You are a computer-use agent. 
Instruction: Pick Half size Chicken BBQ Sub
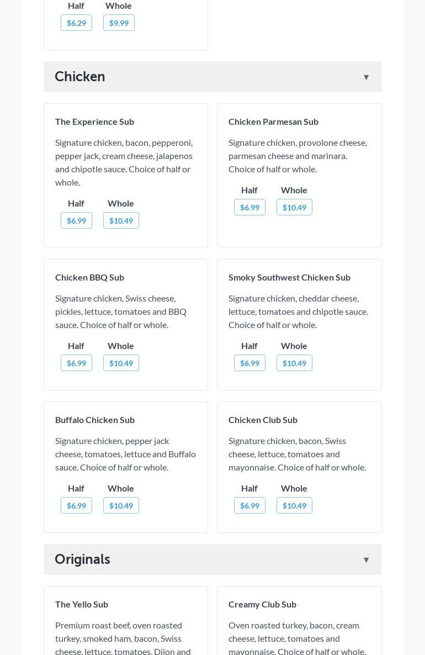(x=76, y=363)
